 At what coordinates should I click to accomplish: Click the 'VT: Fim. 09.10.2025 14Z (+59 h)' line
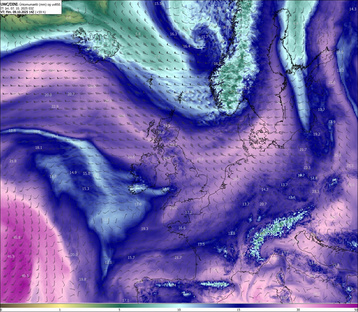(23, 12)
